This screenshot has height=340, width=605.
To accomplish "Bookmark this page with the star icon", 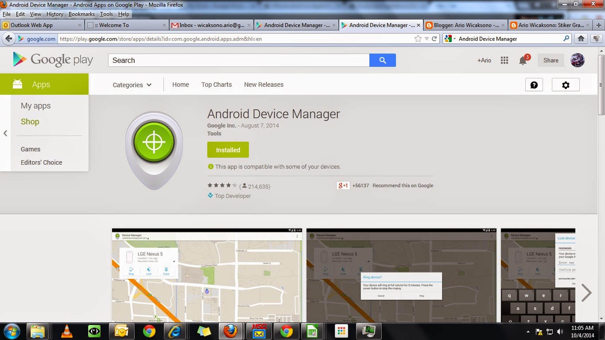I will tap(418, 39).
